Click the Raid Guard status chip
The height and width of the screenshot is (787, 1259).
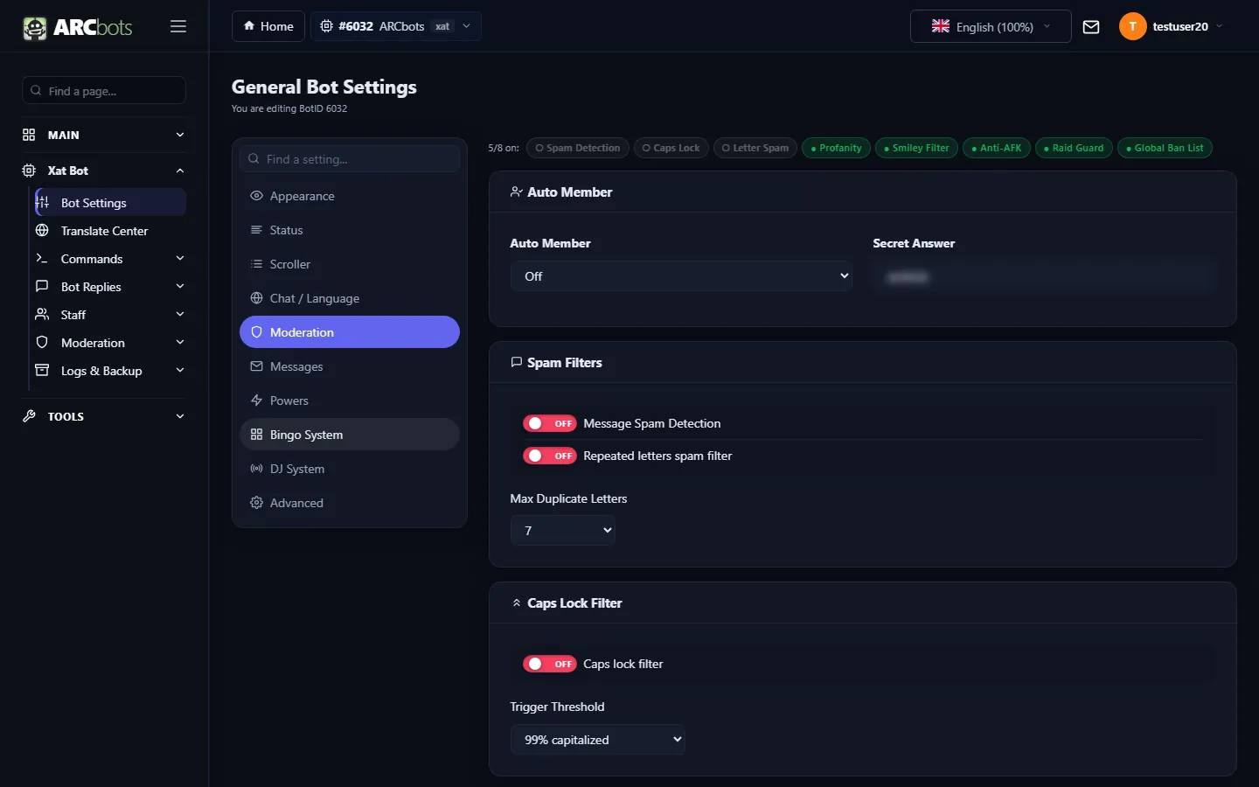pyautogui.click(x=1074, y=148)
